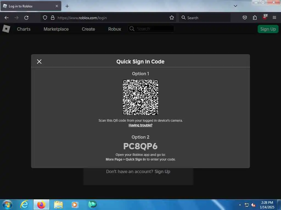Open the Robux page
Viewport: 281px width, 210px height.
click(x=114, y=29)
